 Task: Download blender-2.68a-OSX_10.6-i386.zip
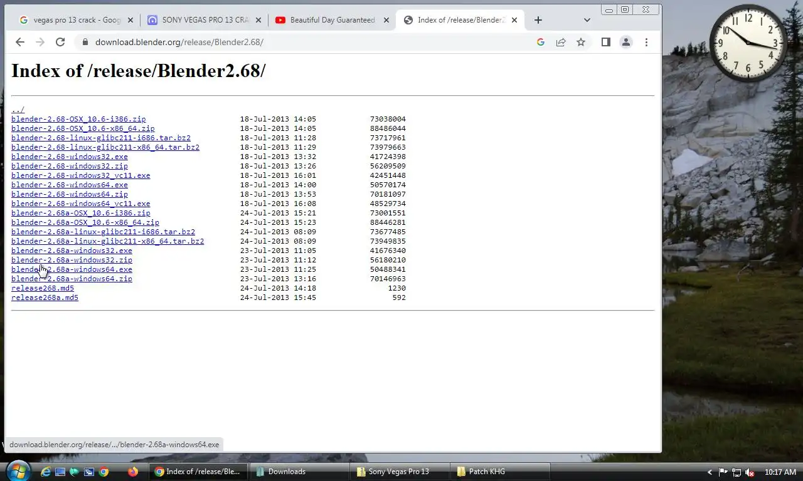click(x=81, y=213)
